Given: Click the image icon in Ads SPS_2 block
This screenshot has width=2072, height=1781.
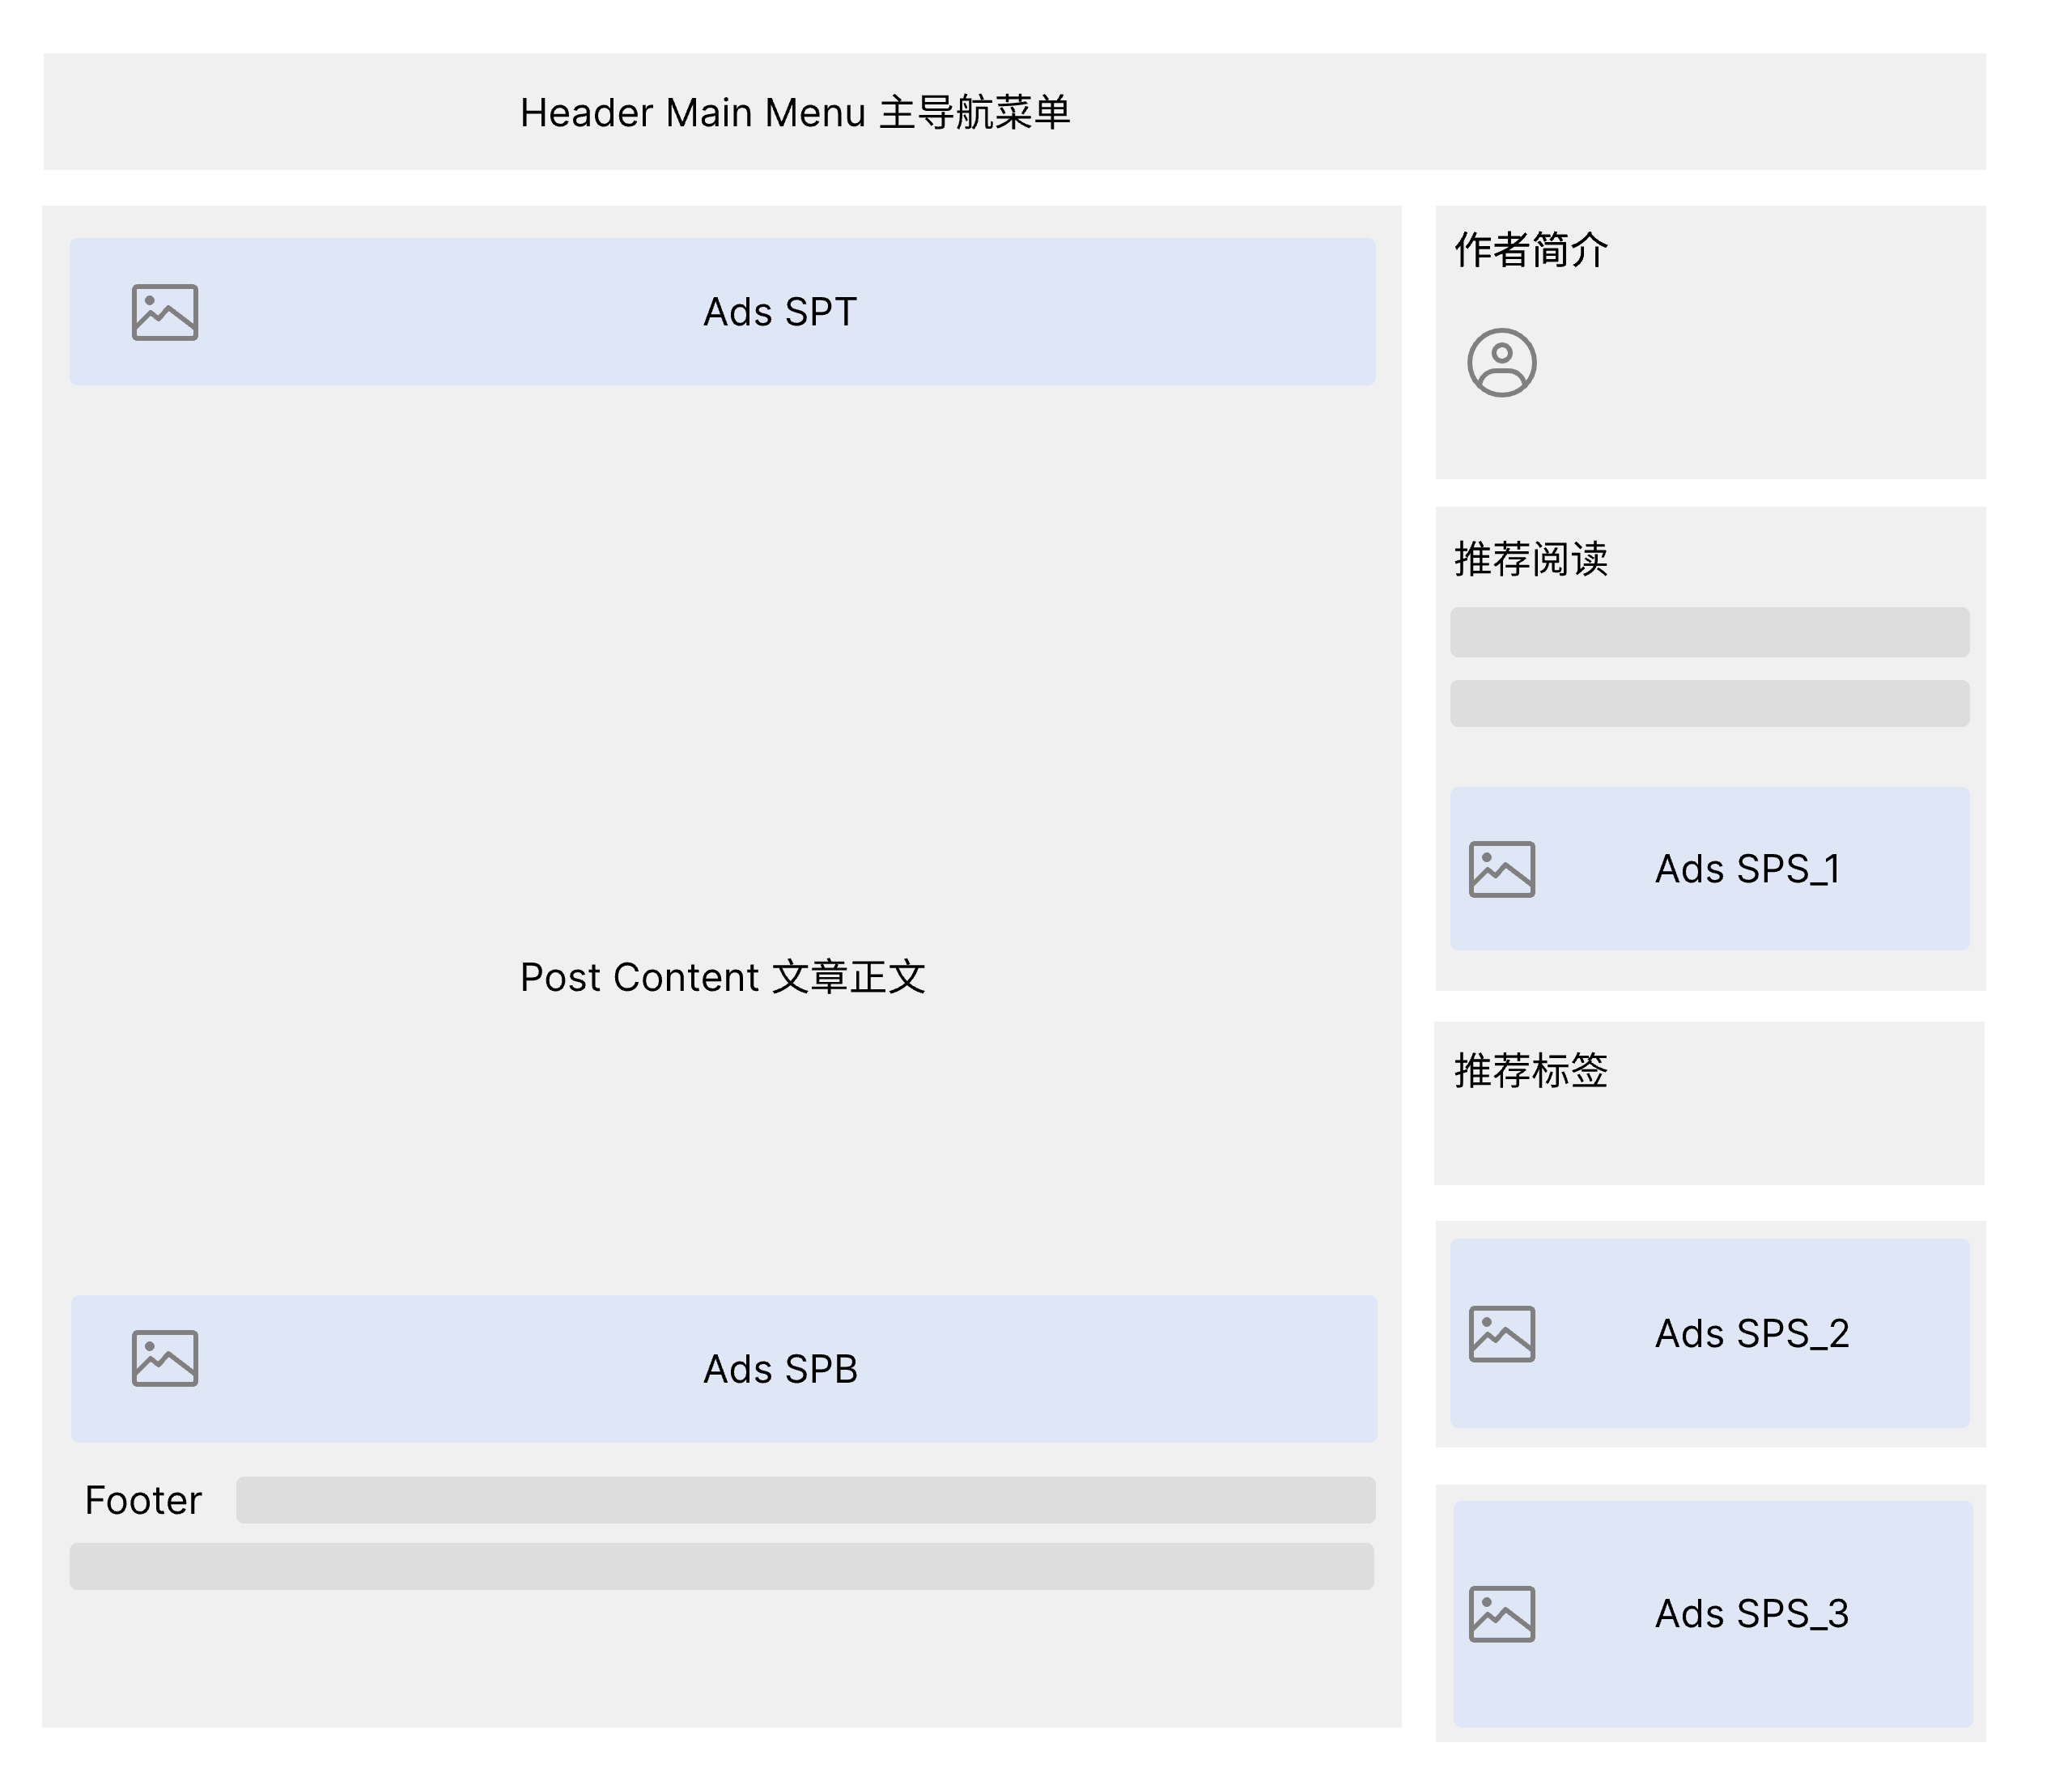Looking at the screenshot, I should pyautogui.click(x=1501, y=1334).
